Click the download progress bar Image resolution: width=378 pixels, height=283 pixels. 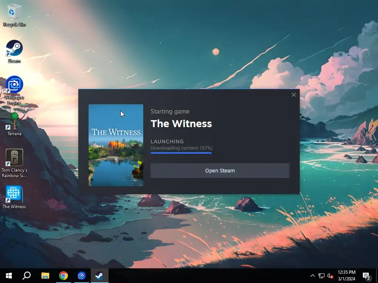[181, 153]
